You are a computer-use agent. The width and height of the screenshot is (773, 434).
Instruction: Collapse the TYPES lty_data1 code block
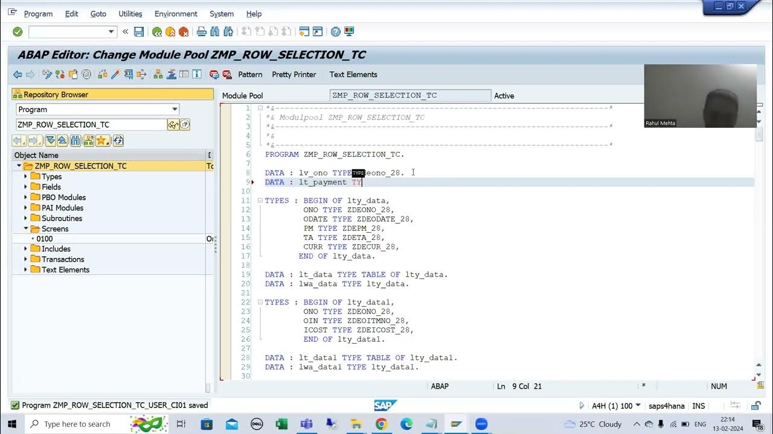260,302
